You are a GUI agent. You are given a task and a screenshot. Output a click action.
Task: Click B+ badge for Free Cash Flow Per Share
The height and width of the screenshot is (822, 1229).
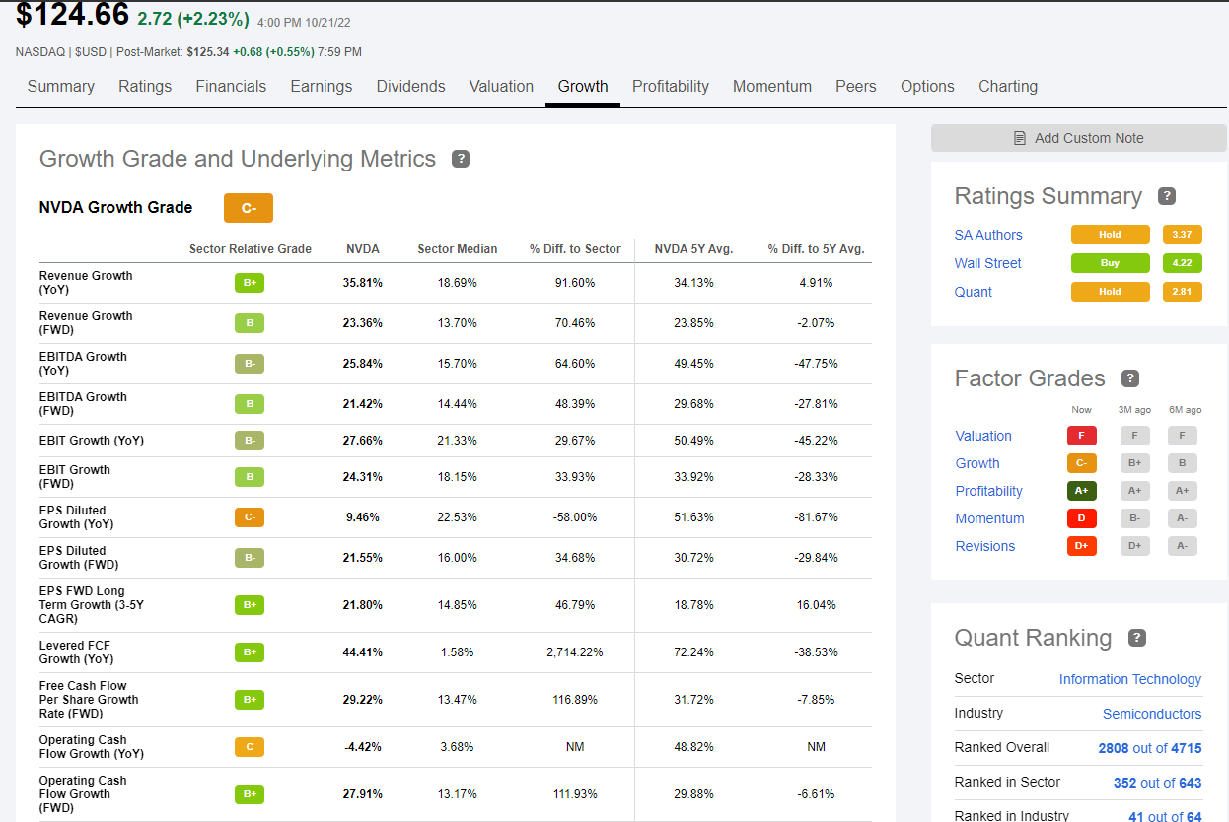tap(250, 700)
